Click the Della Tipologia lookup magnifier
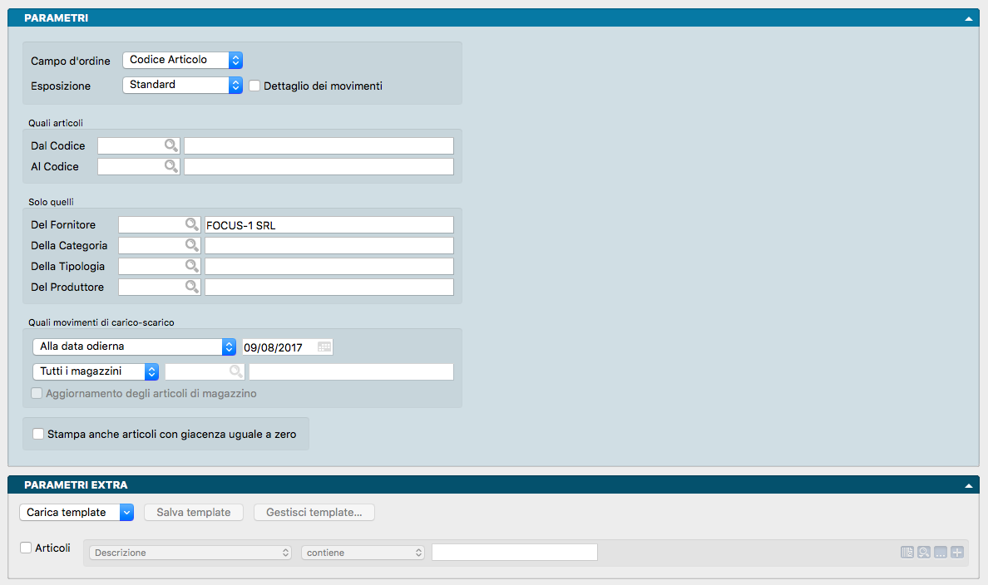The width and height of the screenshot is (988, 585). [192, 267]
